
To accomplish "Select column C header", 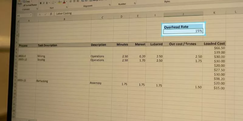I will point(102,18).
